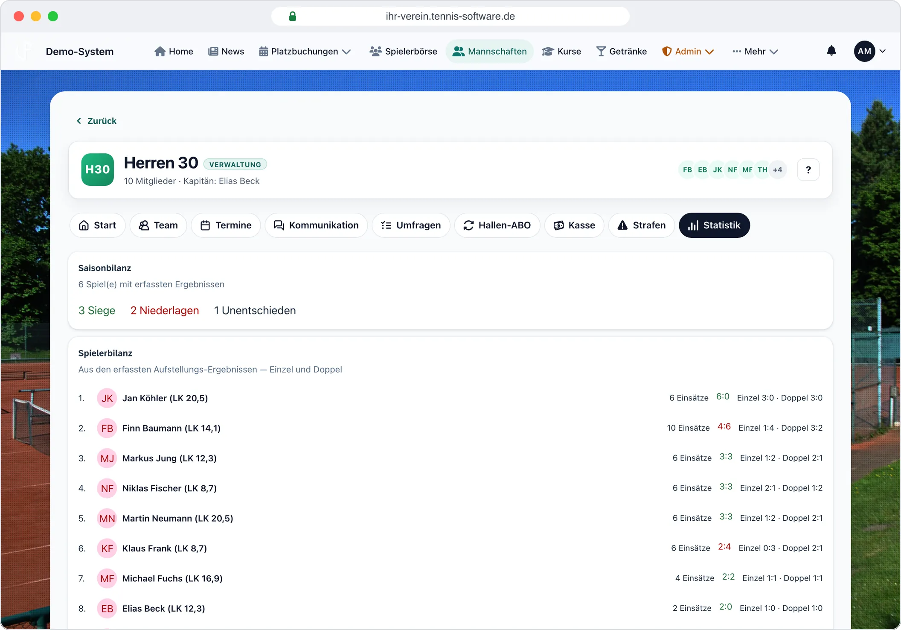Viewport: 901px width, 630px height.
Task: Open Mannschaften in navigation
Action: (490, 51)
